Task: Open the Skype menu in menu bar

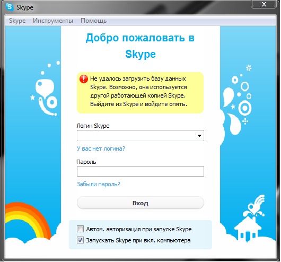Action: pos(17,21)
